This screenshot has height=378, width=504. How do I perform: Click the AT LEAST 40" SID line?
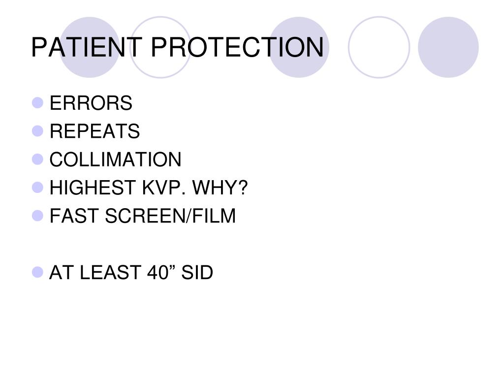pos(131,272)
